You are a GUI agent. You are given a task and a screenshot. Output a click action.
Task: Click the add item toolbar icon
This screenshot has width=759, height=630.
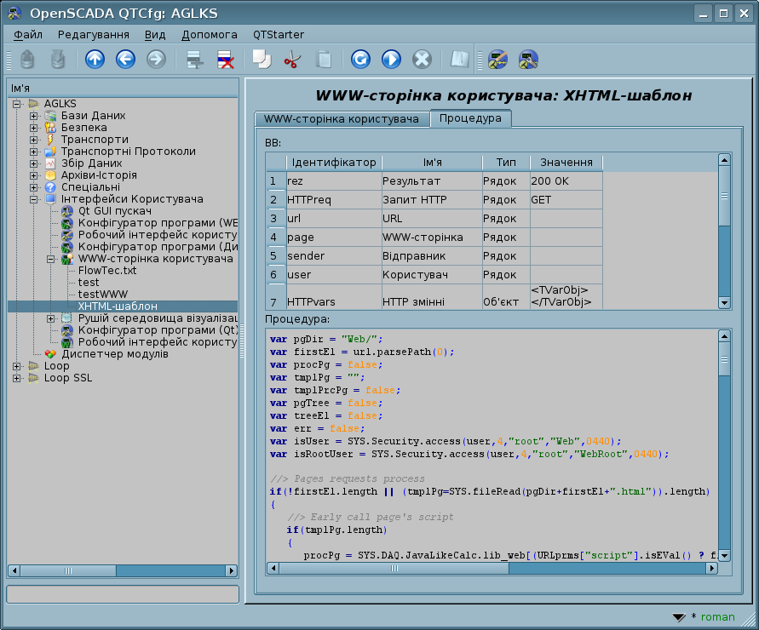(x=195, y=60)
